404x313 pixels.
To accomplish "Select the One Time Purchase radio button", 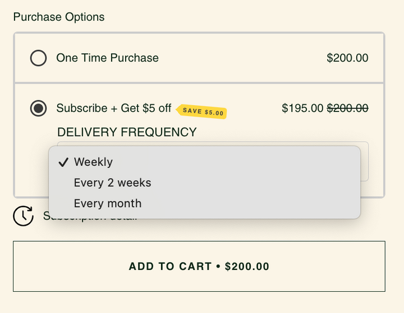I will coord(38,58).
